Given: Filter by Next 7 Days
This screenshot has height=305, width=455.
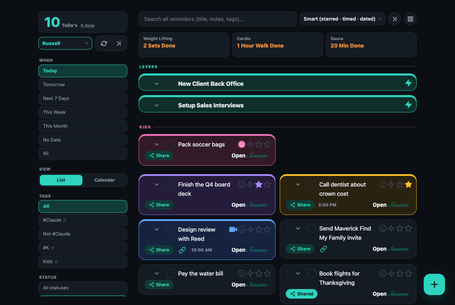Looking at the screenshot, I should pyautogui.click(x=83, y=99).
